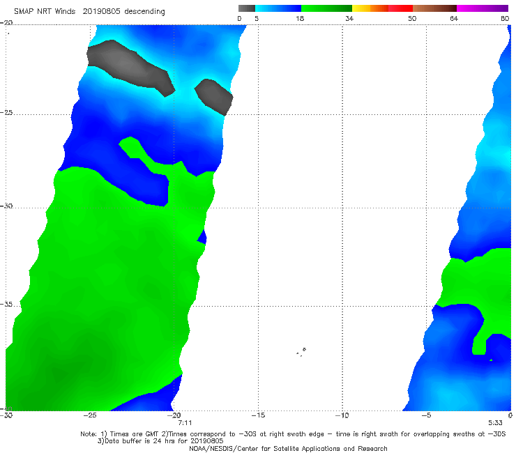Viewport: 516px width, 453px height.
Task: Click the latitude label '-25' on left axis
Action: (x=6, y=112)
